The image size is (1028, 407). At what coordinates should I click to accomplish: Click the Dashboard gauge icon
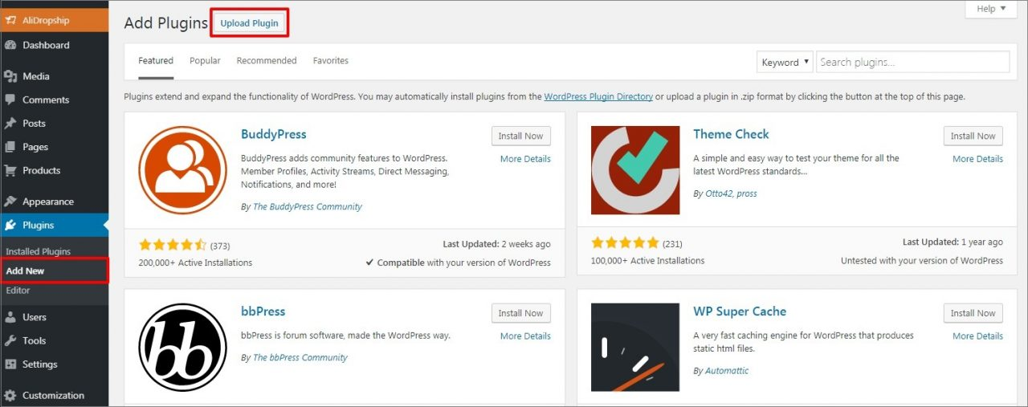(x=10, y=45)
